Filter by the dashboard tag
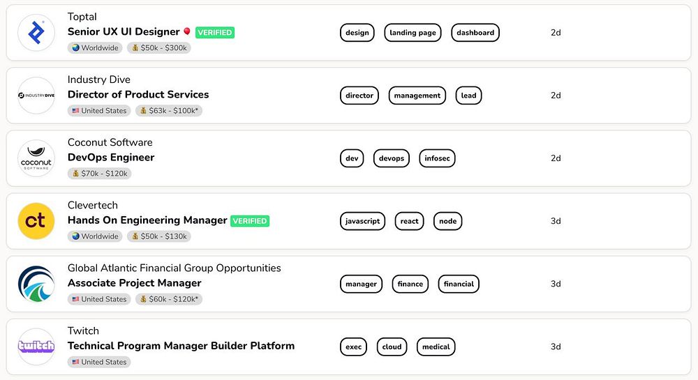Viewport: 698px width, 380px height. pos(475,33)
